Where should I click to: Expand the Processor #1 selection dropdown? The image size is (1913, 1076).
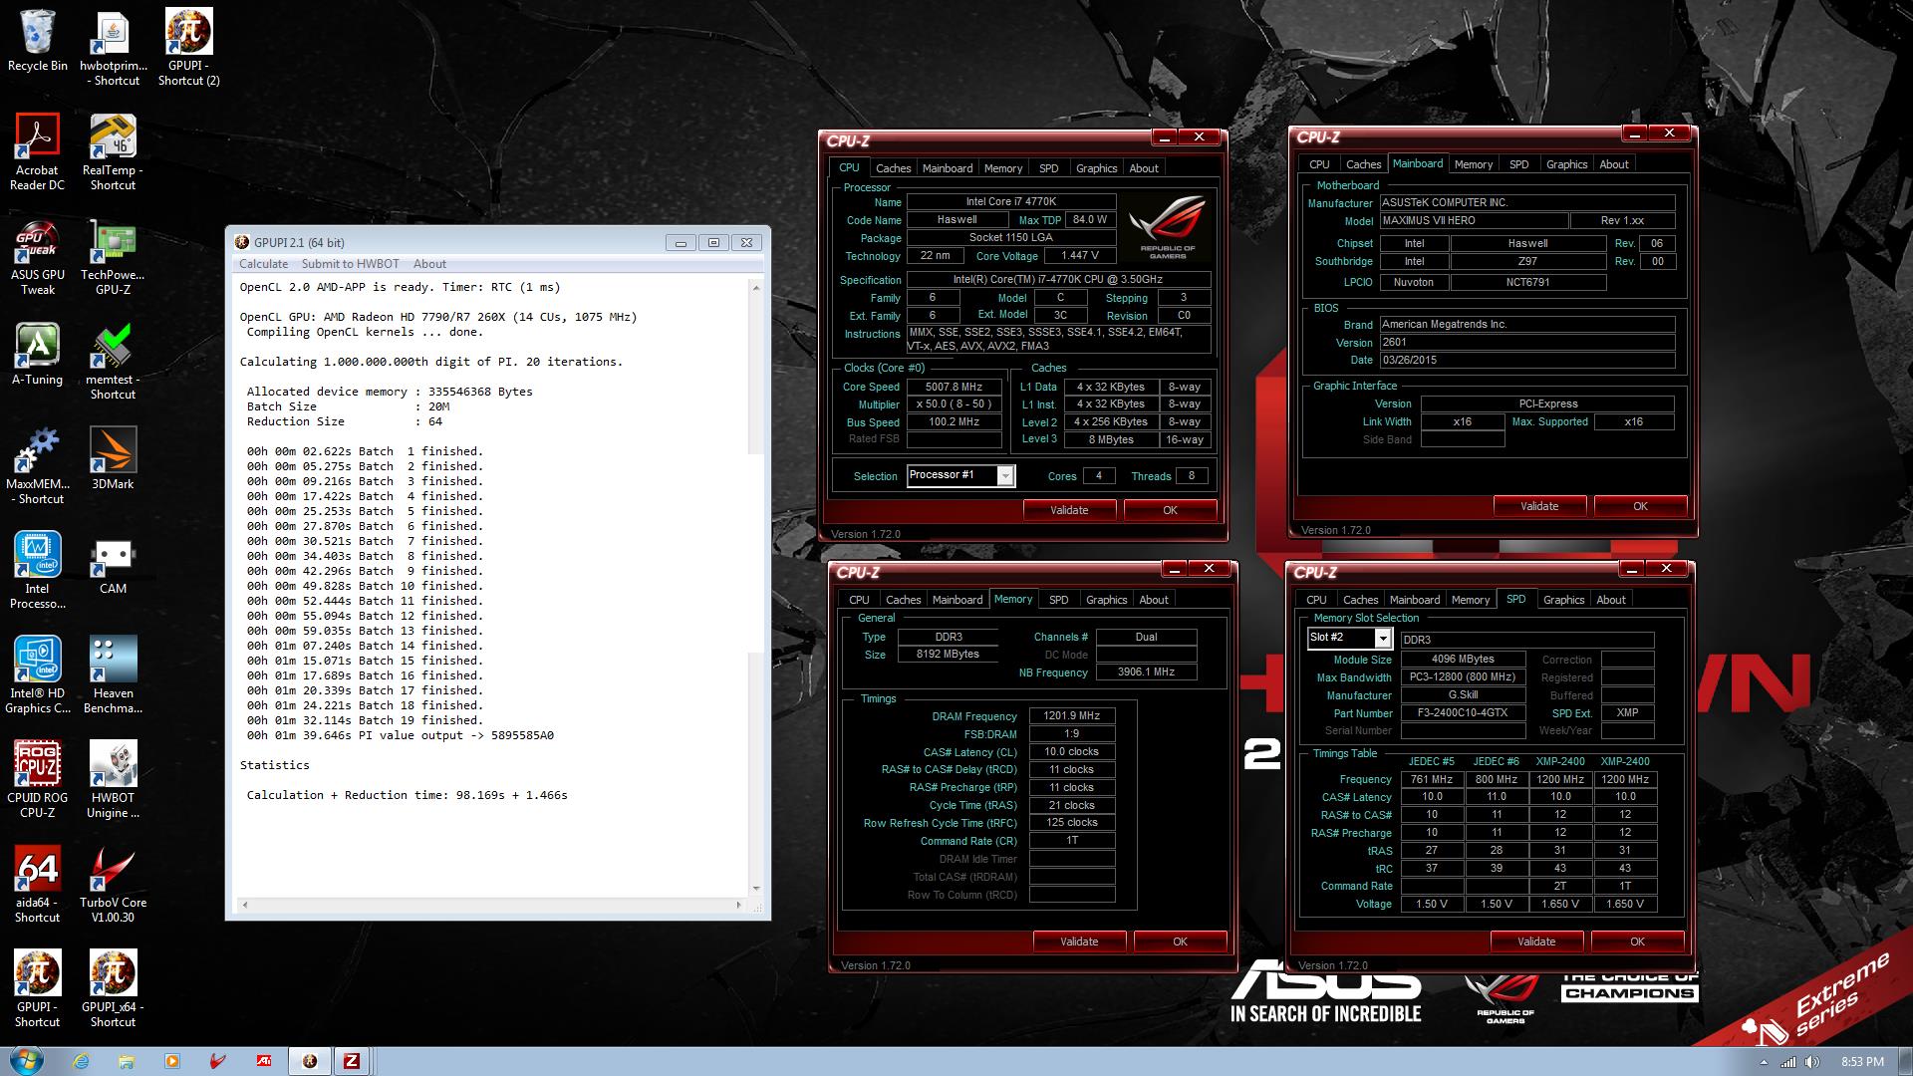[x=1005, y=476]
